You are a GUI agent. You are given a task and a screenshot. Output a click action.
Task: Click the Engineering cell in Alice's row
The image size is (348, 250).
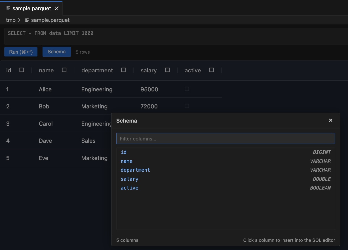(97, 89)
